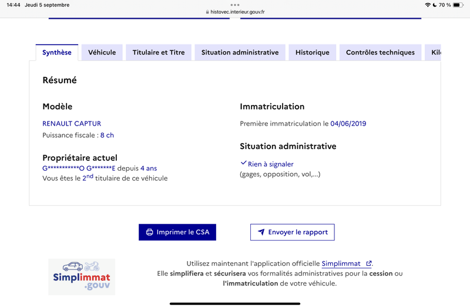Open the partially visible Kil tab
The image size is (470, 308).
433,52
